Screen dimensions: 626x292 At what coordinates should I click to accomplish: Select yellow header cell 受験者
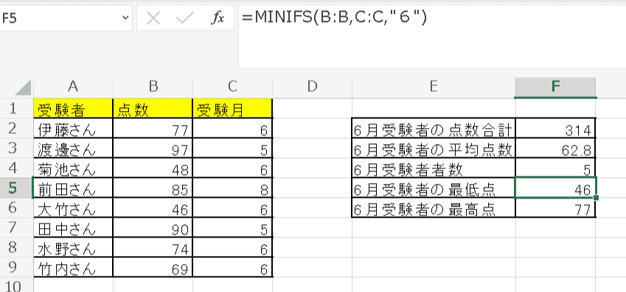coord(73,108)
